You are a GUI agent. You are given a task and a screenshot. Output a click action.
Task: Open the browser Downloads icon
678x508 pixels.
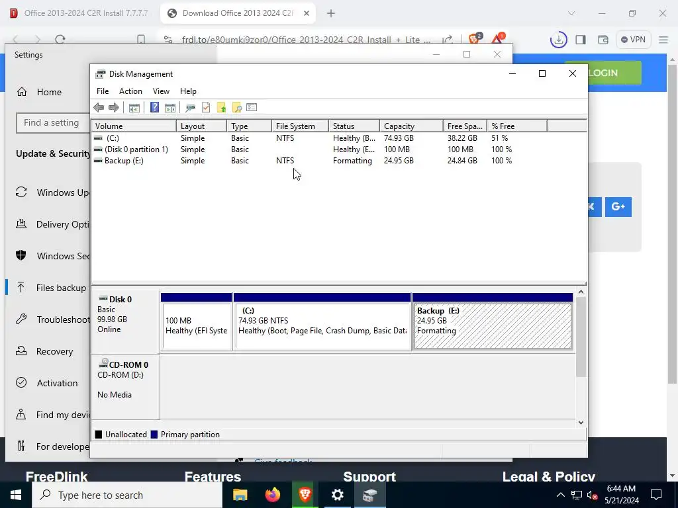(x=558, y=40)
